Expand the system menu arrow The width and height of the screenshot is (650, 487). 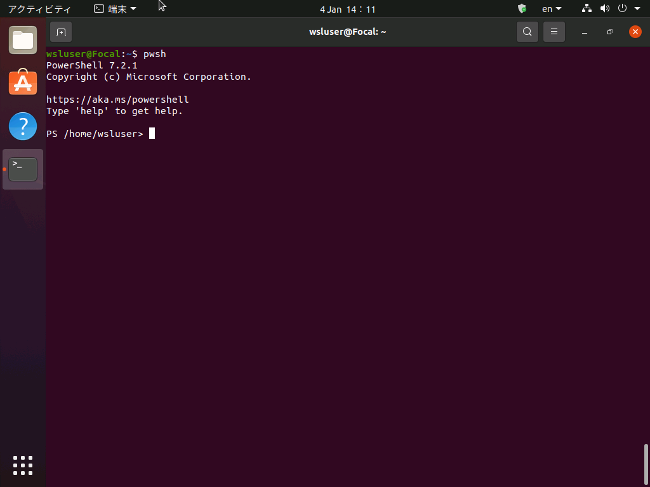coord(637,9)
